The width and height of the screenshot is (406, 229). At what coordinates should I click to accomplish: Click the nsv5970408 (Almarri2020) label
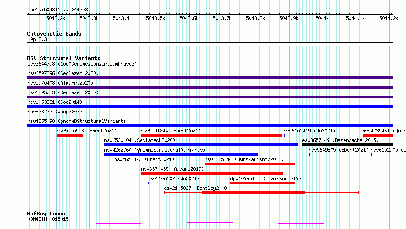click(60, 83)
